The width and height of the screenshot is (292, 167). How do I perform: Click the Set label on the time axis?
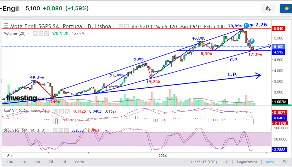click(x=10, y=156)
